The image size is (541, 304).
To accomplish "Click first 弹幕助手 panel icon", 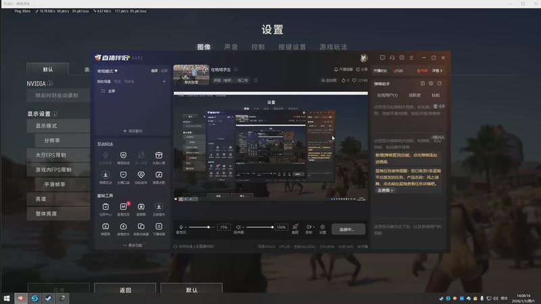I will (423, 83).
